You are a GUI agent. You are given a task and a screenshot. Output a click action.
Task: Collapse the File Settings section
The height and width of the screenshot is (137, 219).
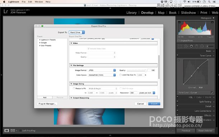point(71,65)
